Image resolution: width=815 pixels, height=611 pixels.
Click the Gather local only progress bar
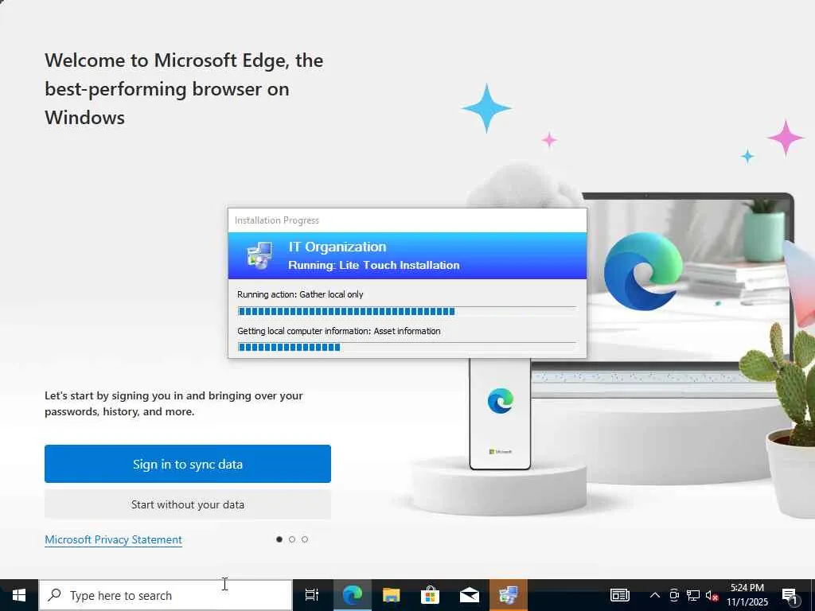[407, 311]
